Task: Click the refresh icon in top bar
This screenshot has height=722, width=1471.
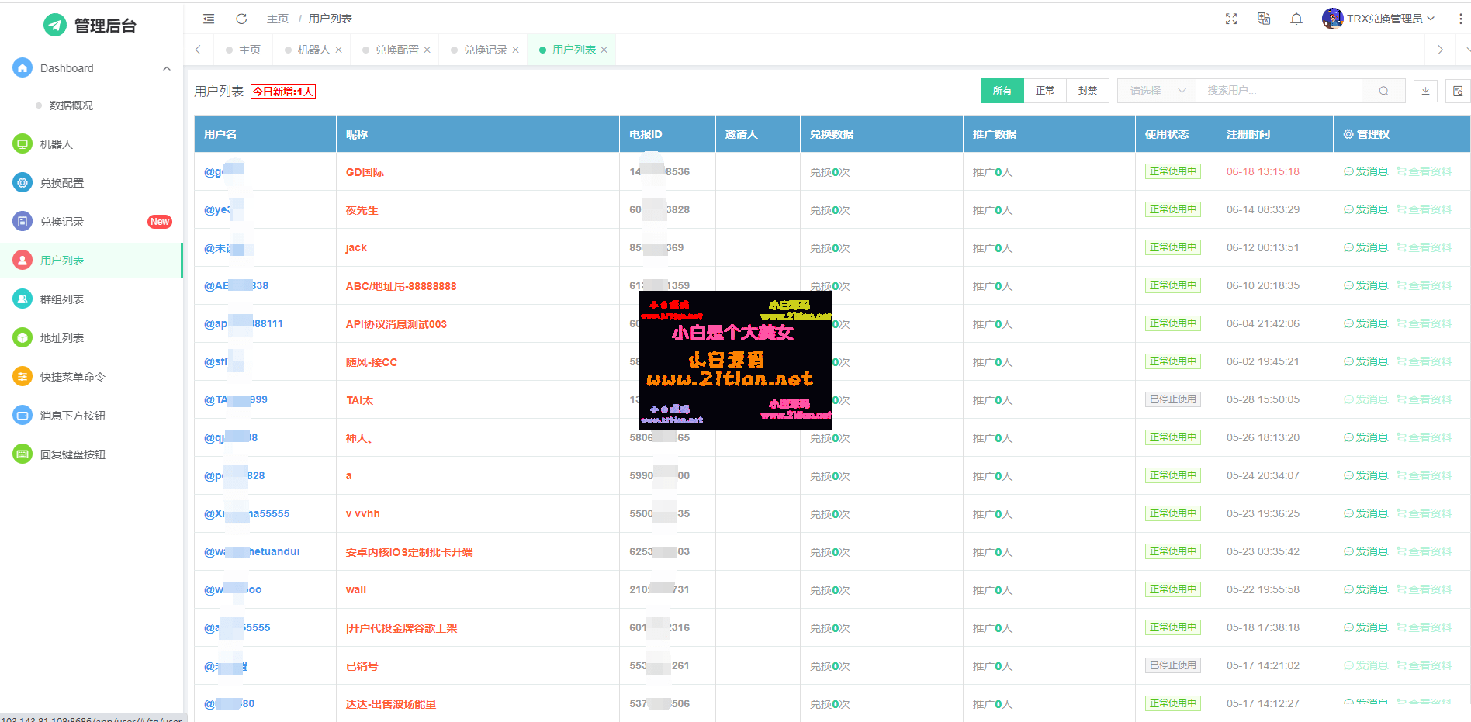Action: 241,19
